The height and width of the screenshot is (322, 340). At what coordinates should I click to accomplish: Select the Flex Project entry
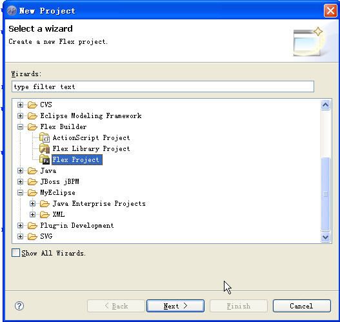coord(77,159)
